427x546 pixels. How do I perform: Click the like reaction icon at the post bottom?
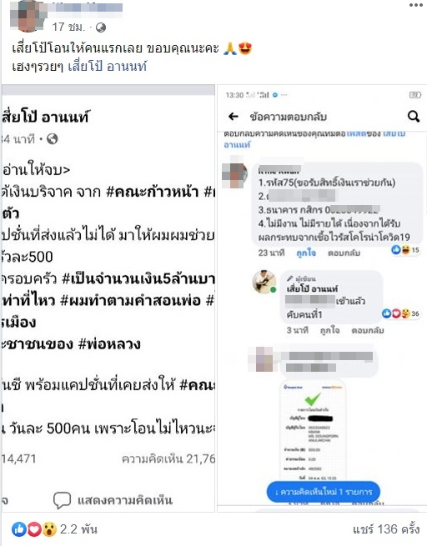coord(19,529)
